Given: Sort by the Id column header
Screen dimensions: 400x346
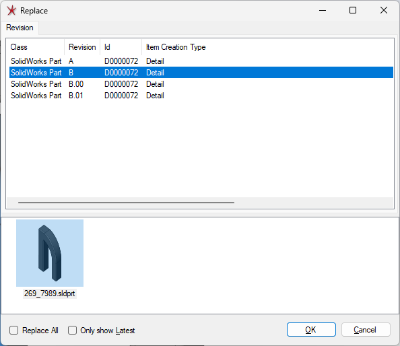Looking at the screenshot, I should tap(121, 47).
